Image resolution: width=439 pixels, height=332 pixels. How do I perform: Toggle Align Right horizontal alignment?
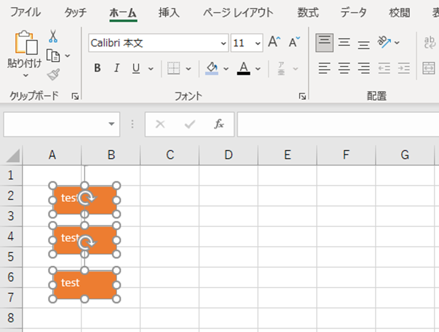pyautogui.click(x=364, y=68)
